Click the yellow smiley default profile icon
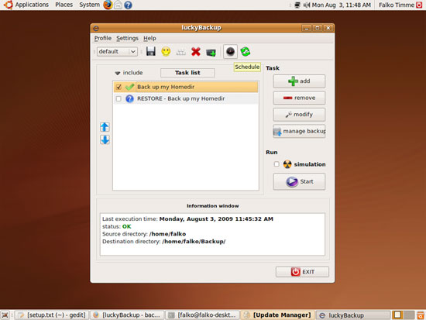This screenshot has height=320, width=426. coord(166,51)
